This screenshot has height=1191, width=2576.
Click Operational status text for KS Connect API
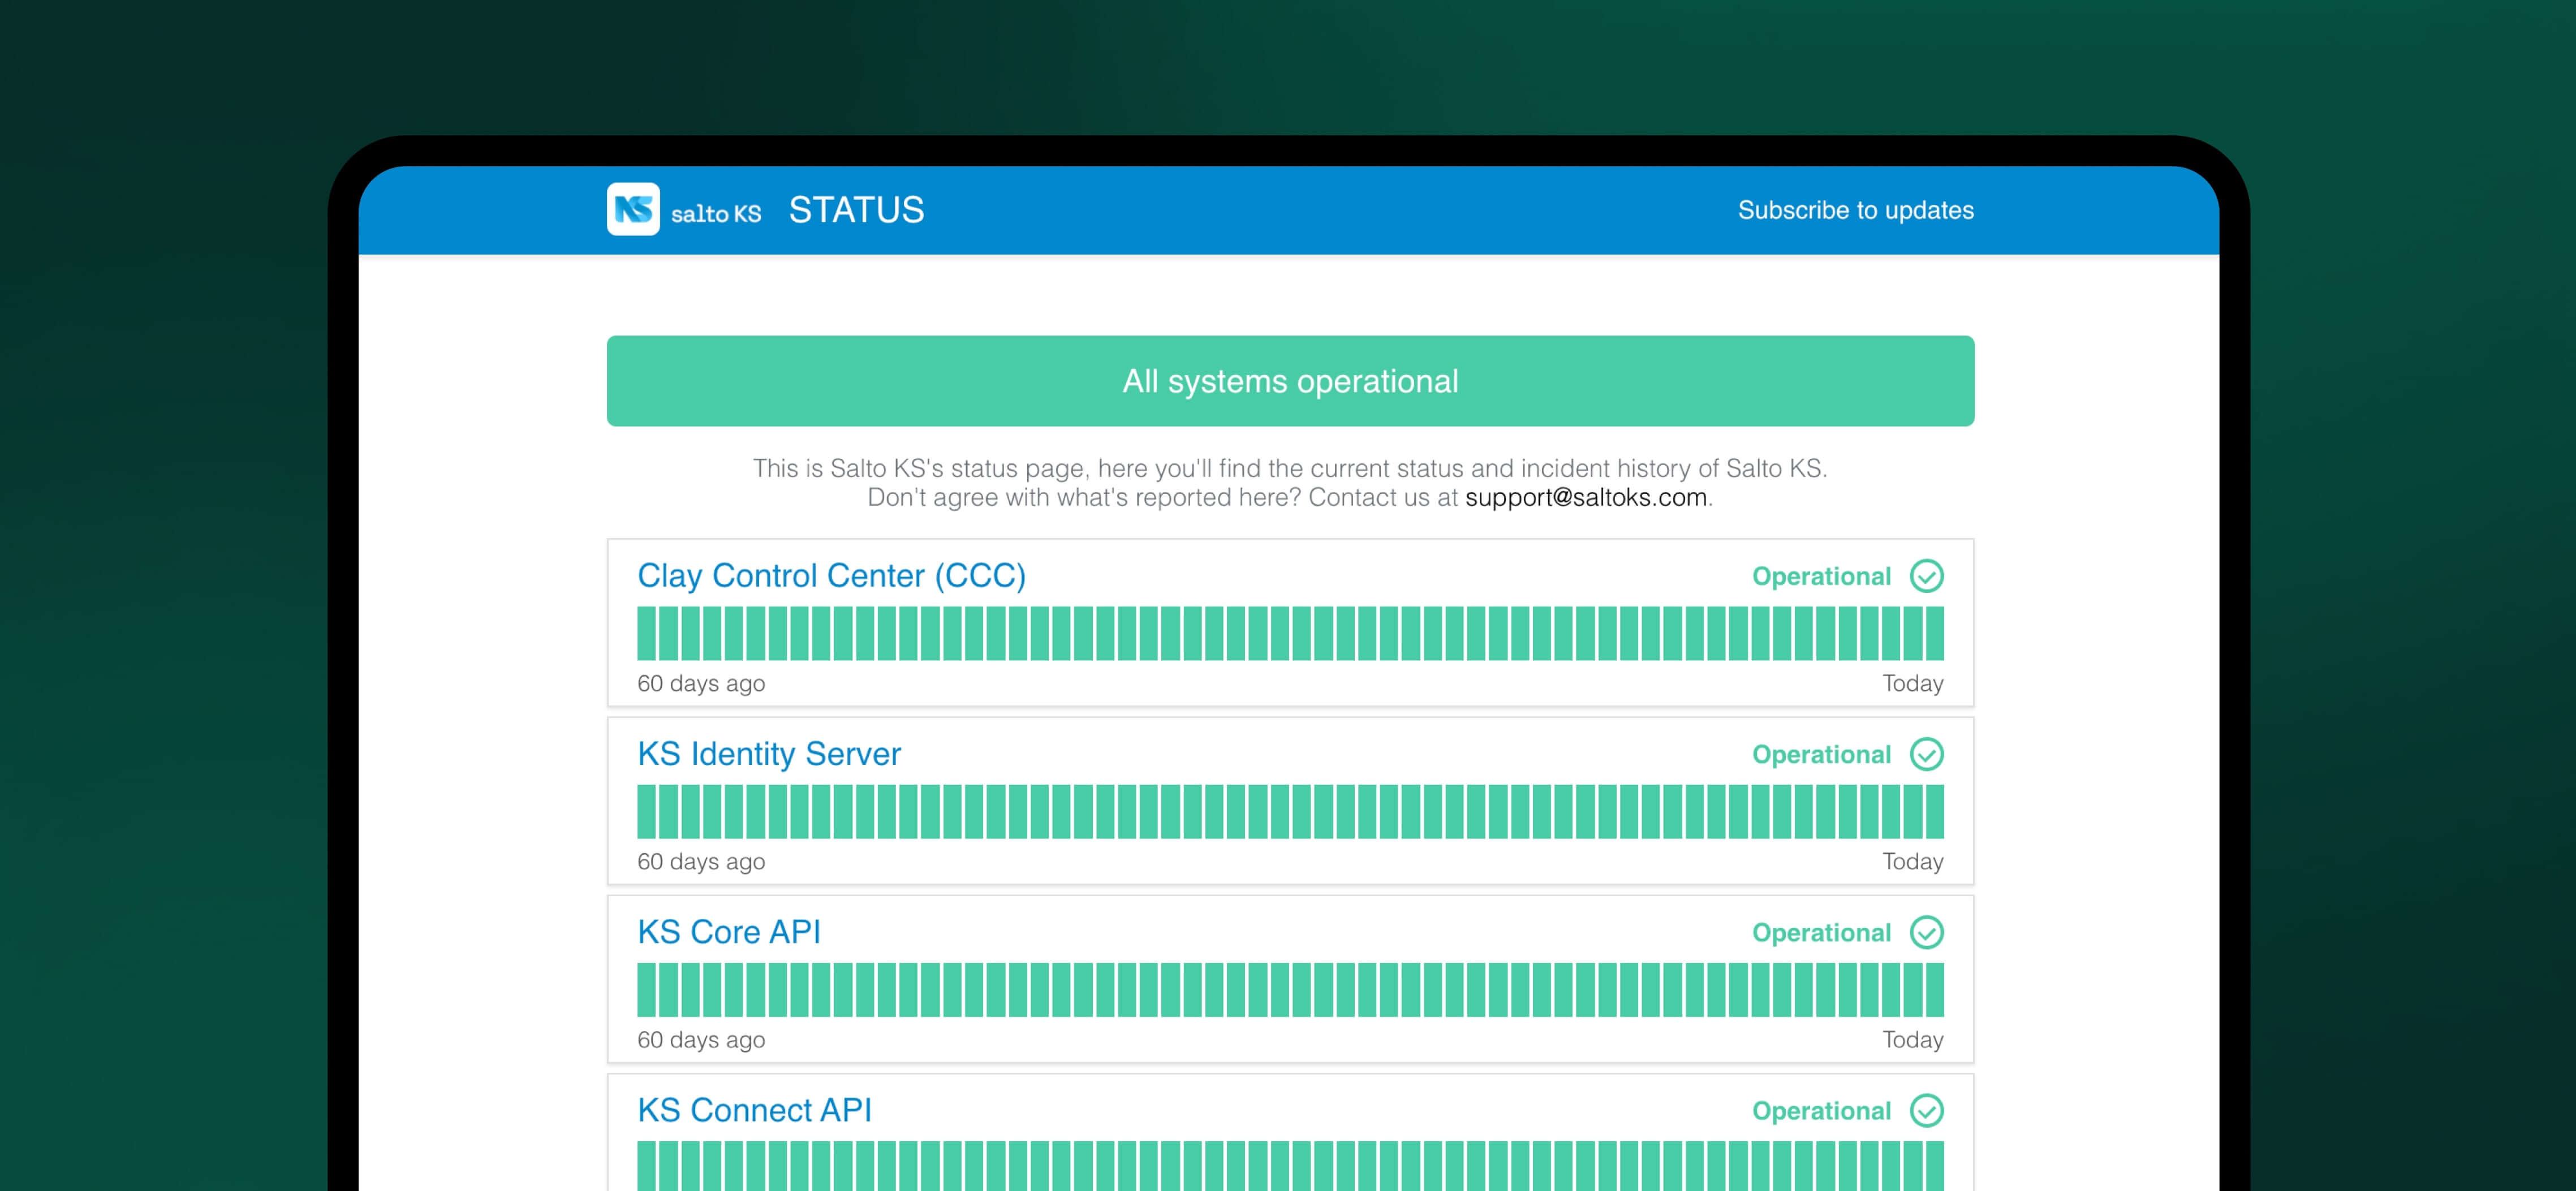pyautogui.click(x=1821, y=1110)
